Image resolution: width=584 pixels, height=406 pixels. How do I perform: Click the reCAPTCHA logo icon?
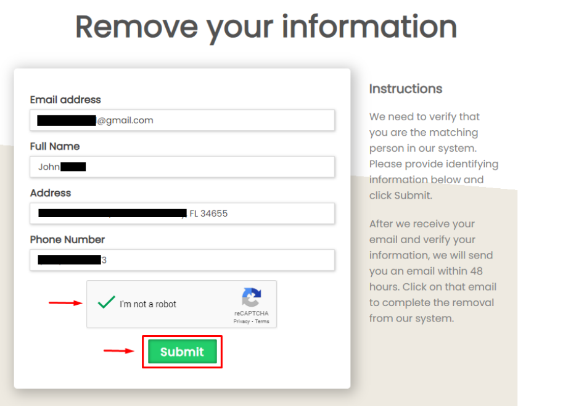[251, 298]
